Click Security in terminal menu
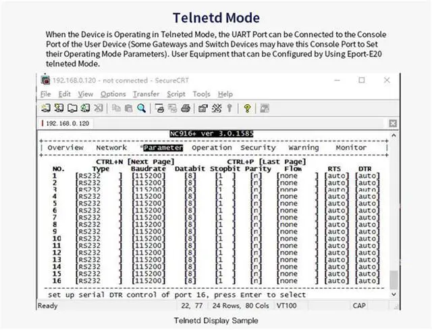 (258, 147)
